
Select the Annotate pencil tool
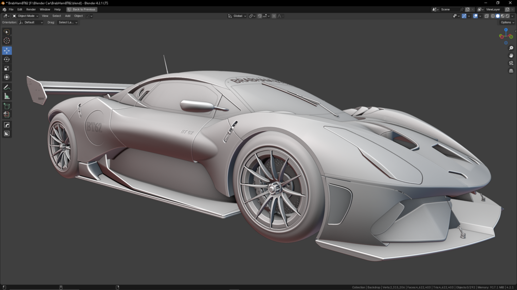click(7, 87)
